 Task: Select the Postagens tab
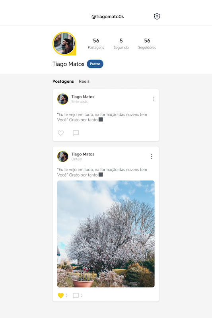tap(63, 81)
